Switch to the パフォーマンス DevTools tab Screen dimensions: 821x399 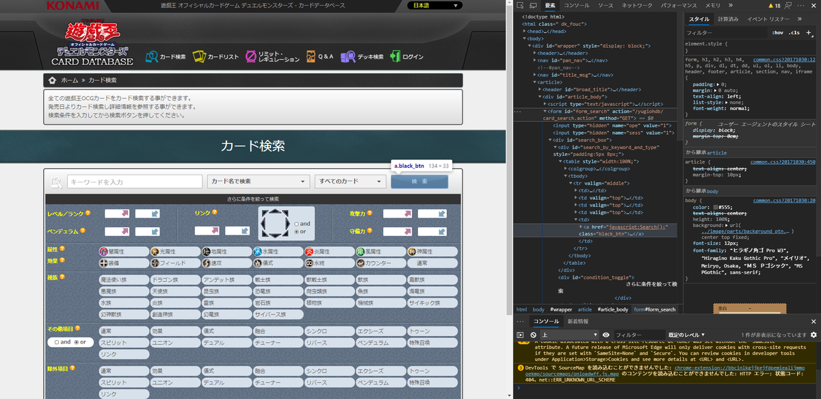[679, 5]
